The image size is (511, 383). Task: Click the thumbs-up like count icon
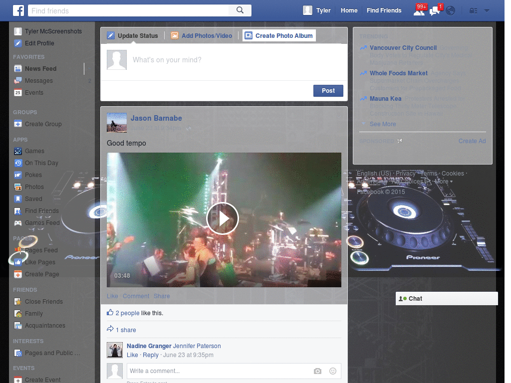[x=110, y=312]
